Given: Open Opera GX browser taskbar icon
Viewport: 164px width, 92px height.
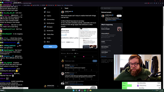Looking at the screenshot, I should [x=82, y=90].
